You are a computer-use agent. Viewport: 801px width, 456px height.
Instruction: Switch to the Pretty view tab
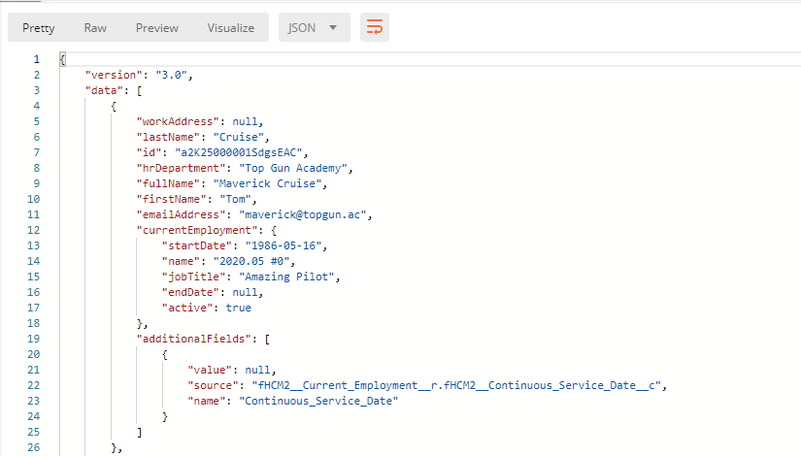(38, 28)
